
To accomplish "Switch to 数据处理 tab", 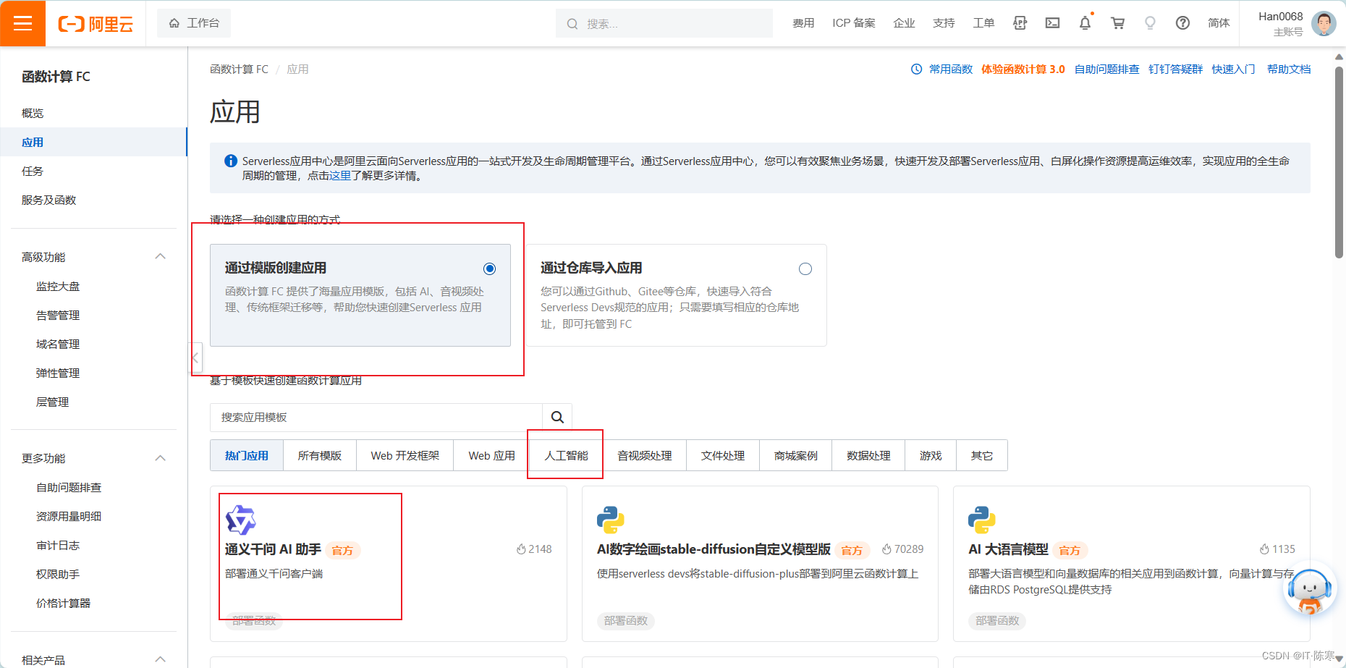I will coord(868,455).
